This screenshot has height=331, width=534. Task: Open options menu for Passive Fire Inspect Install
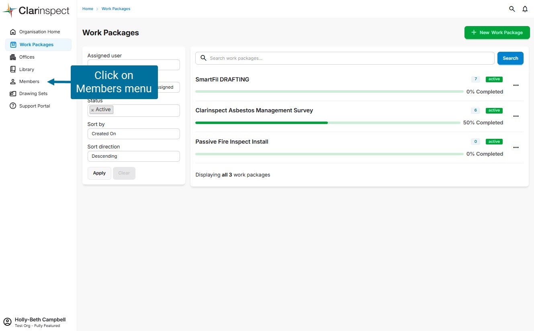(x=516, y=147)
